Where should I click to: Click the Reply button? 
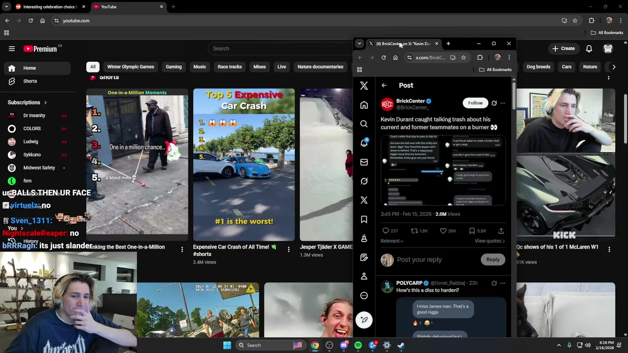coord(493,260)
